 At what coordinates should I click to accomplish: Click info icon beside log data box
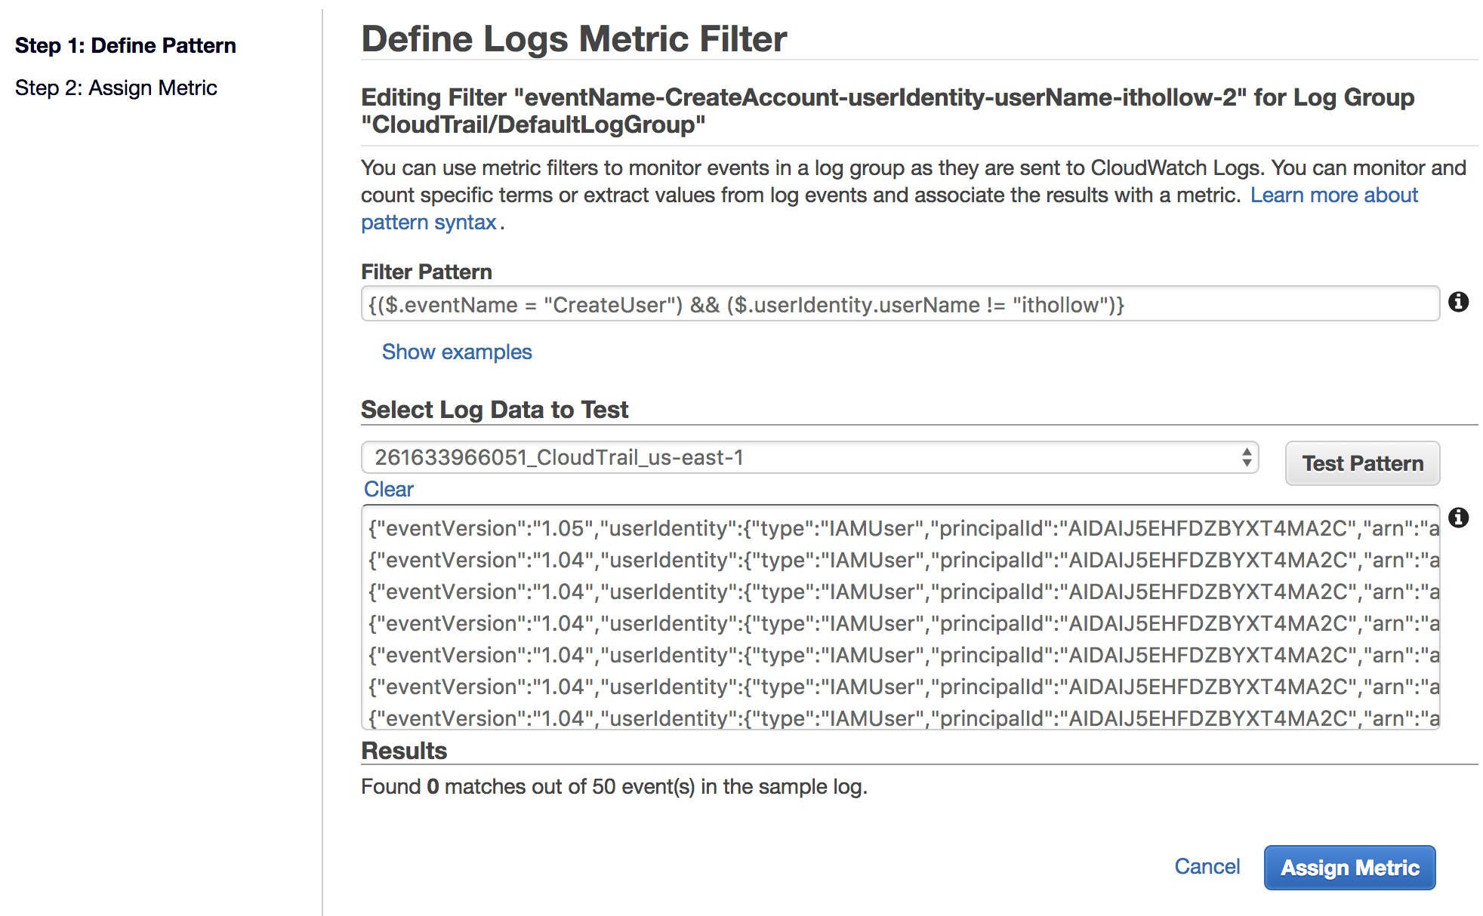1458,518
